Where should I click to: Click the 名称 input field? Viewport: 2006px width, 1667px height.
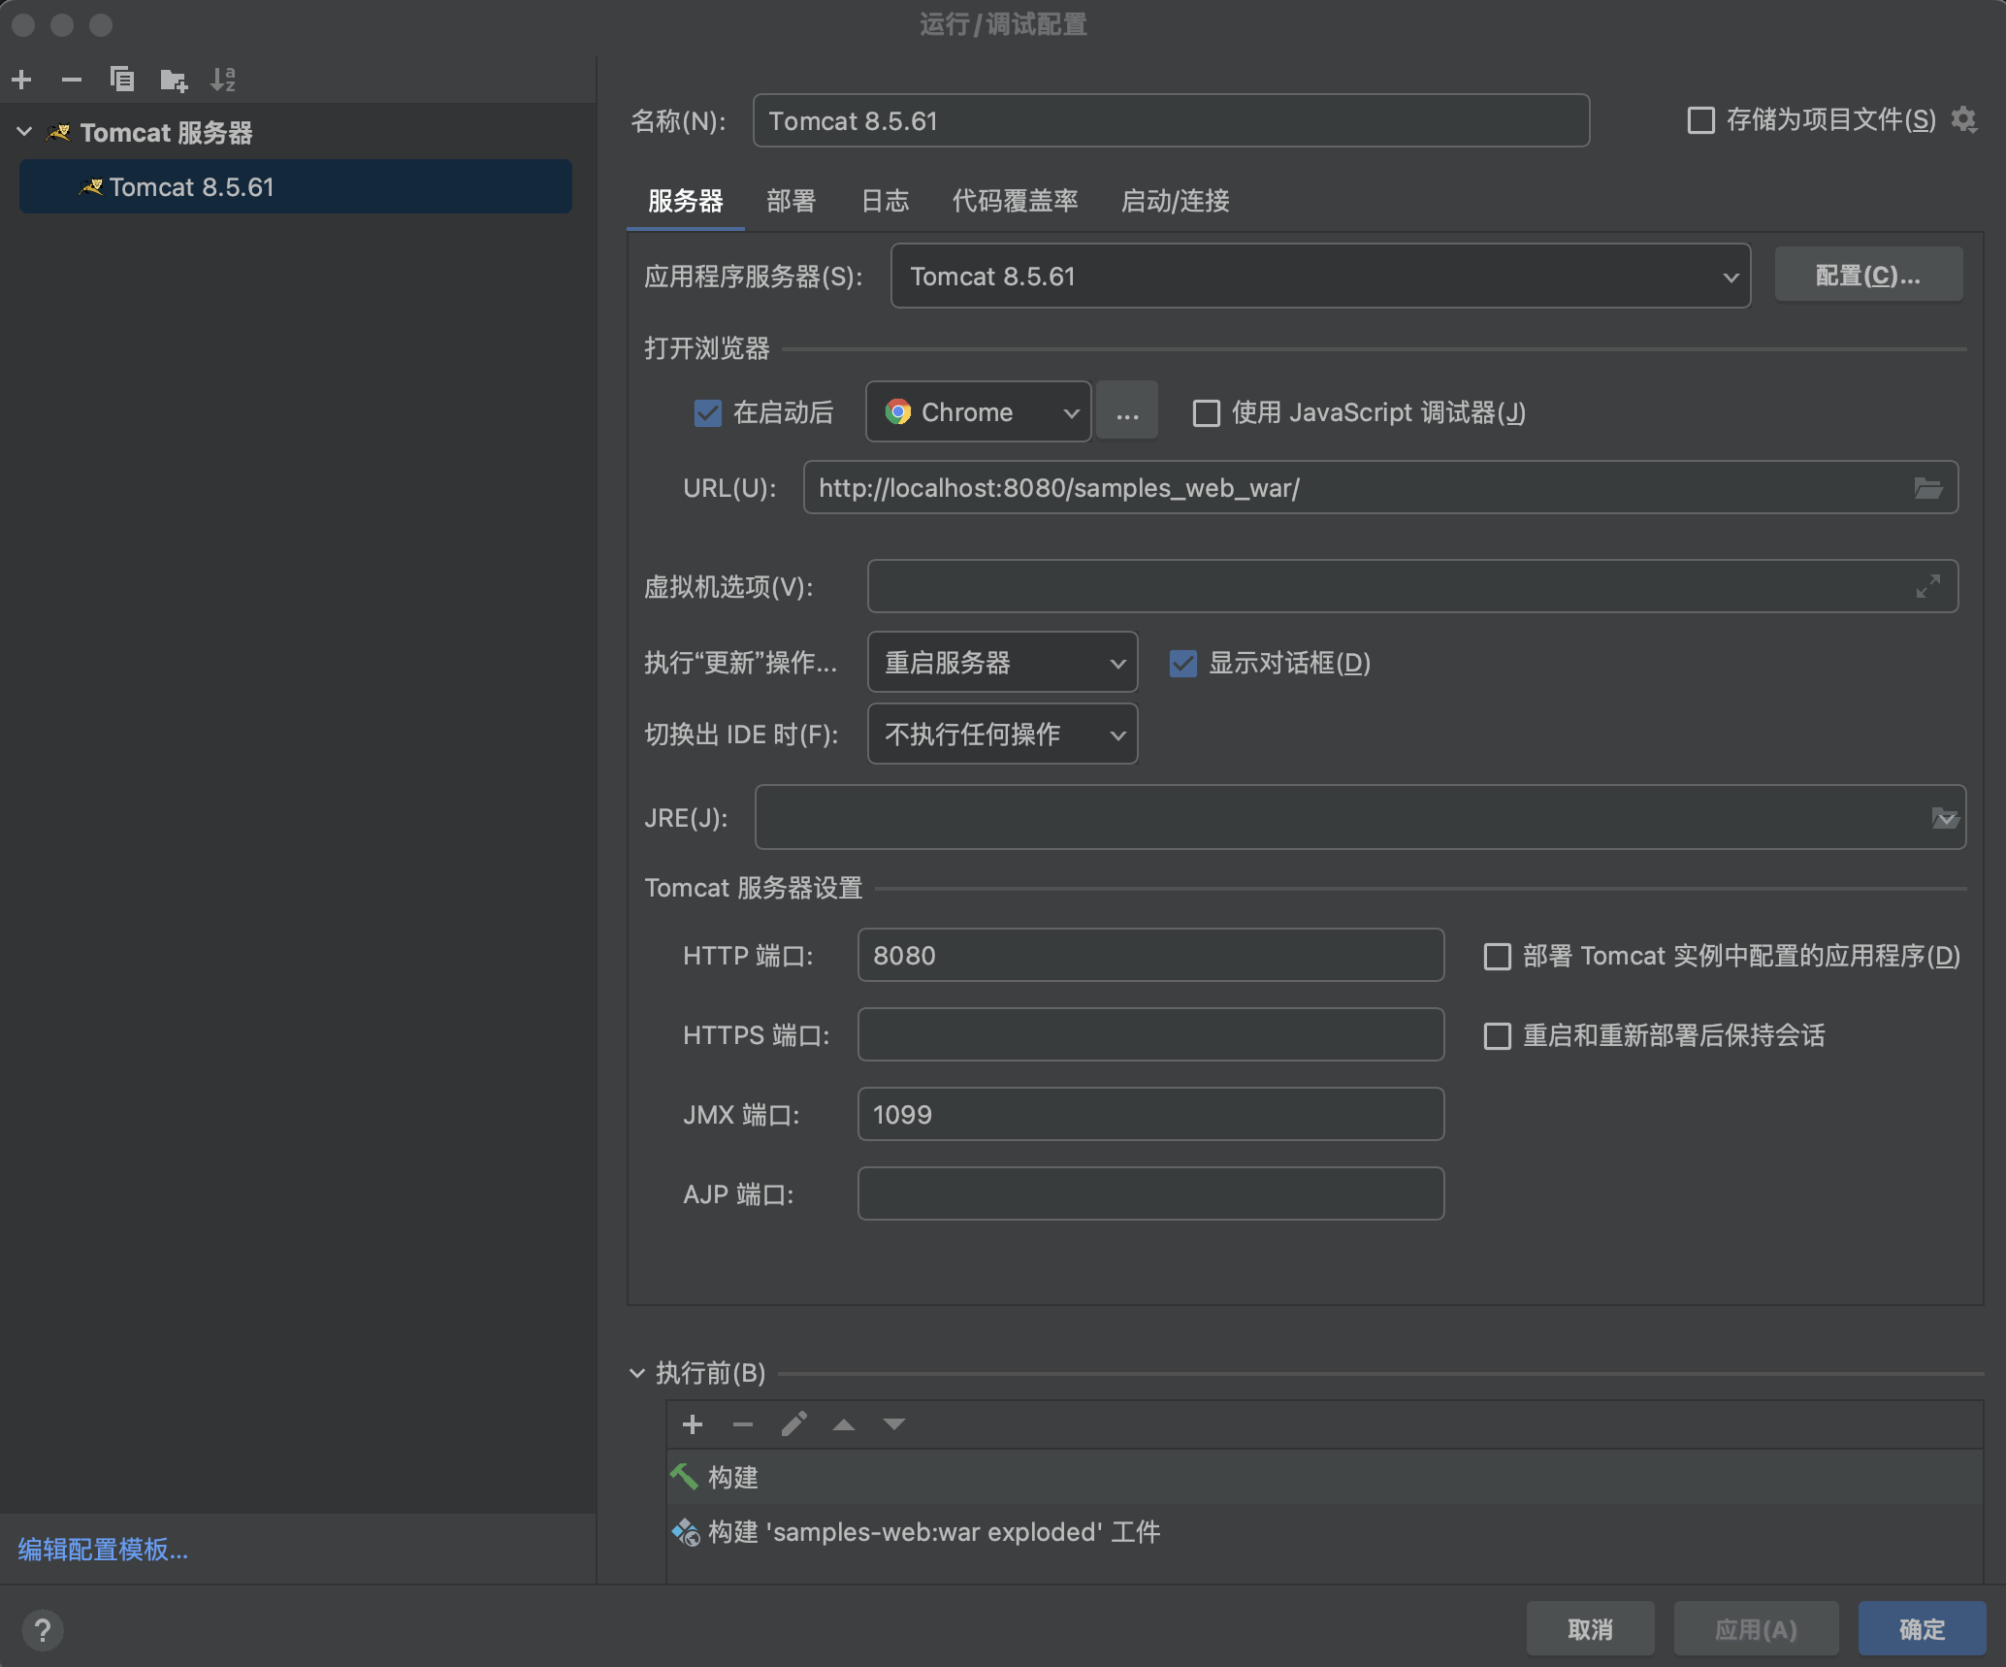[1171, 121]
